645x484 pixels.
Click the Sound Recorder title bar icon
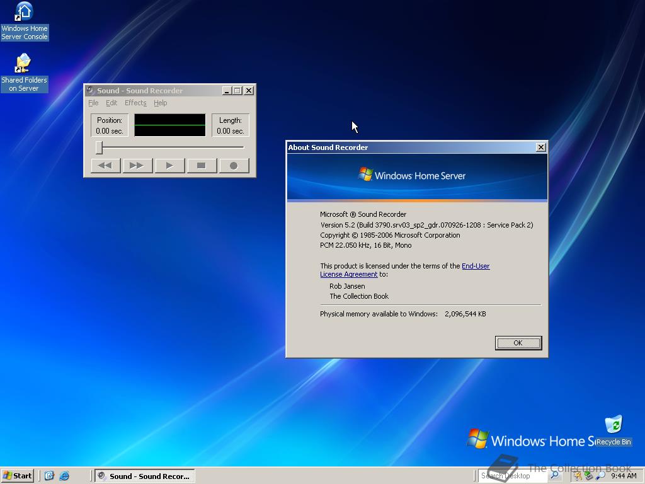(x=91, y=90)
